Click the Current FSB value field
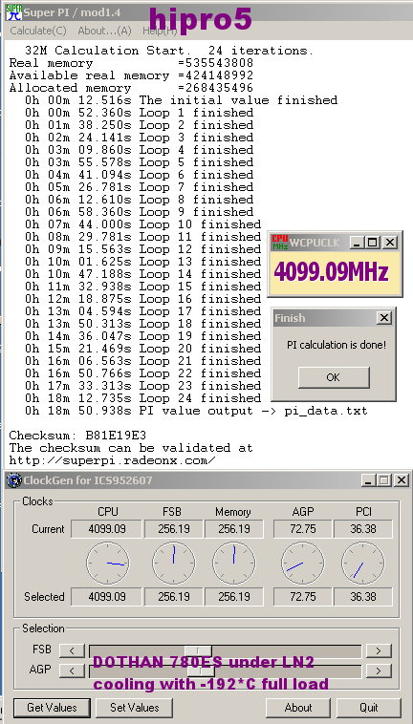413x724 pixels. [174, 529]
